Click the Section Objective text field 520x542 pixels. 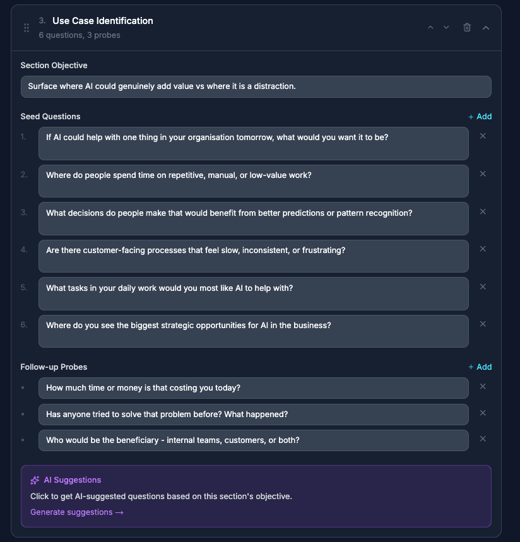coord(256,86)
